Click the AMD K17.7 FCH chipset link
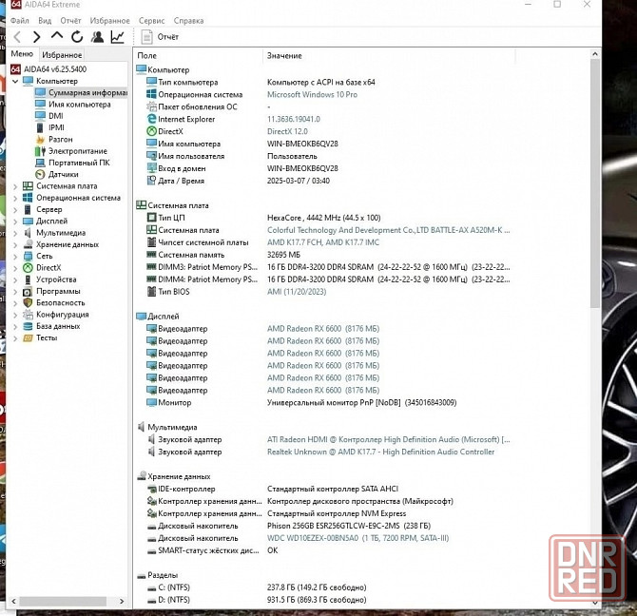Screen dimensions: 637x616 pos(323,242)
